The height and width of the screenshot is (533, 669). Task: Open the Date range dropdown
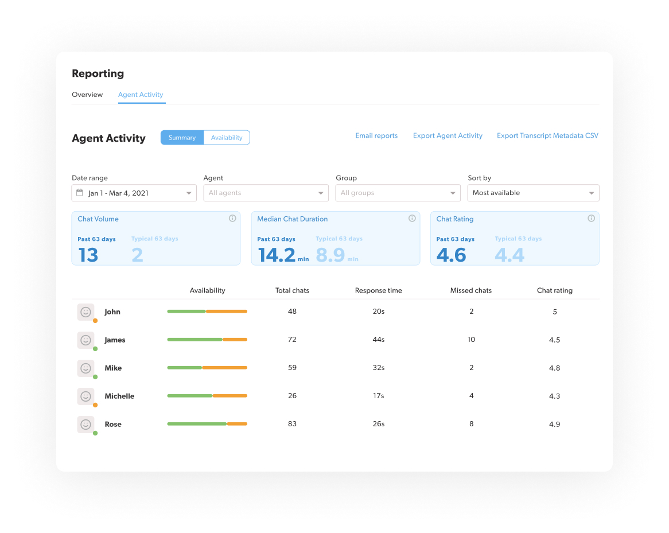(x=134, y=193)
